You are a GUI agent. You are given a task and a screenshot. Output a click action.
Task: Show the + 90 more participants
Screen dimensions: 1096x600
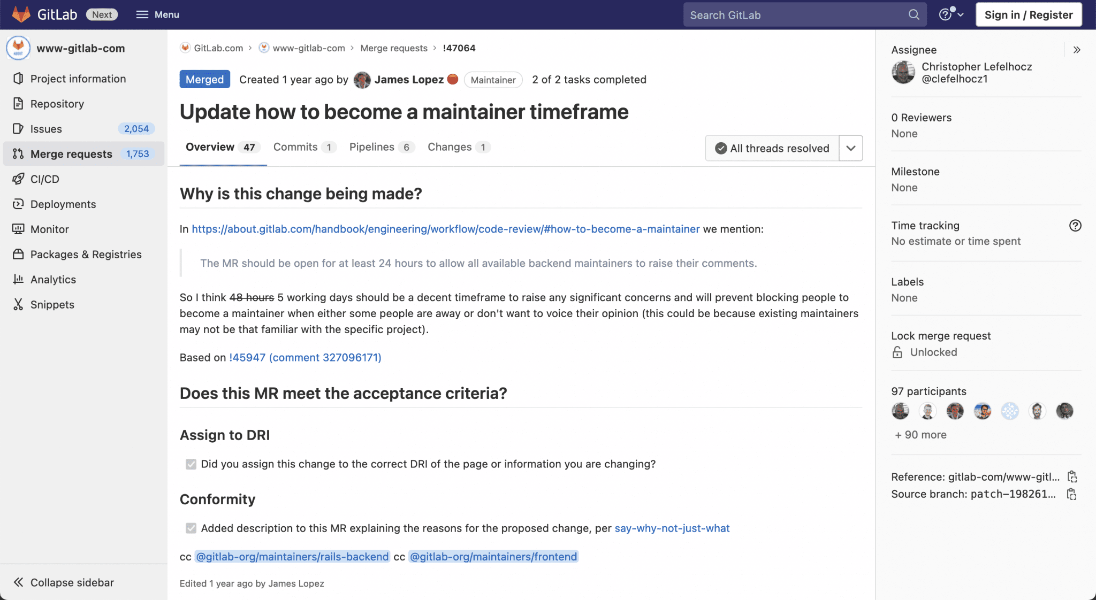[x=920, y=435]
